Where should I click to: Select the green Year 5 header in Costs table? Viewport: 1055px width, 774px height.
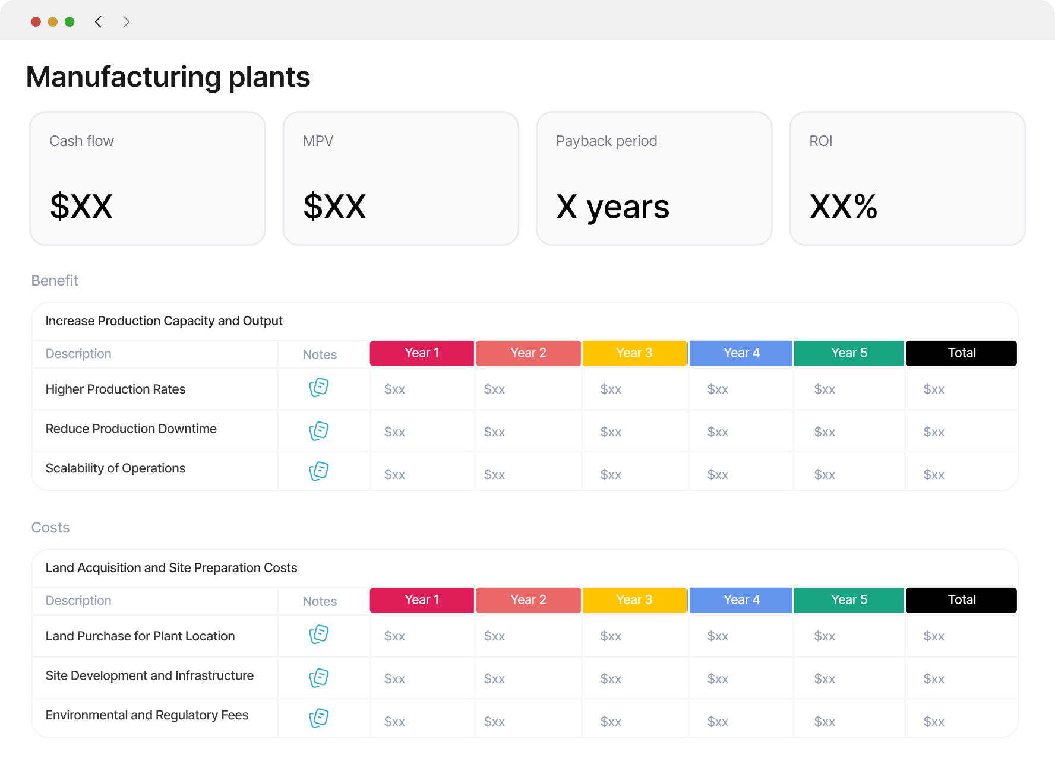click(x=849, y=600)
